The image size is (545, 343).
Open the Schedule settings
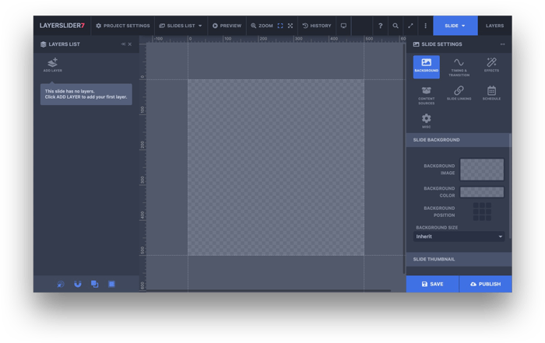point(491,93)
